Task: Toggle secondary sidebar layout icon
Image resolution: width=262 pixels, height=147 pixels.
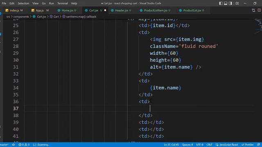Action: 230,3
